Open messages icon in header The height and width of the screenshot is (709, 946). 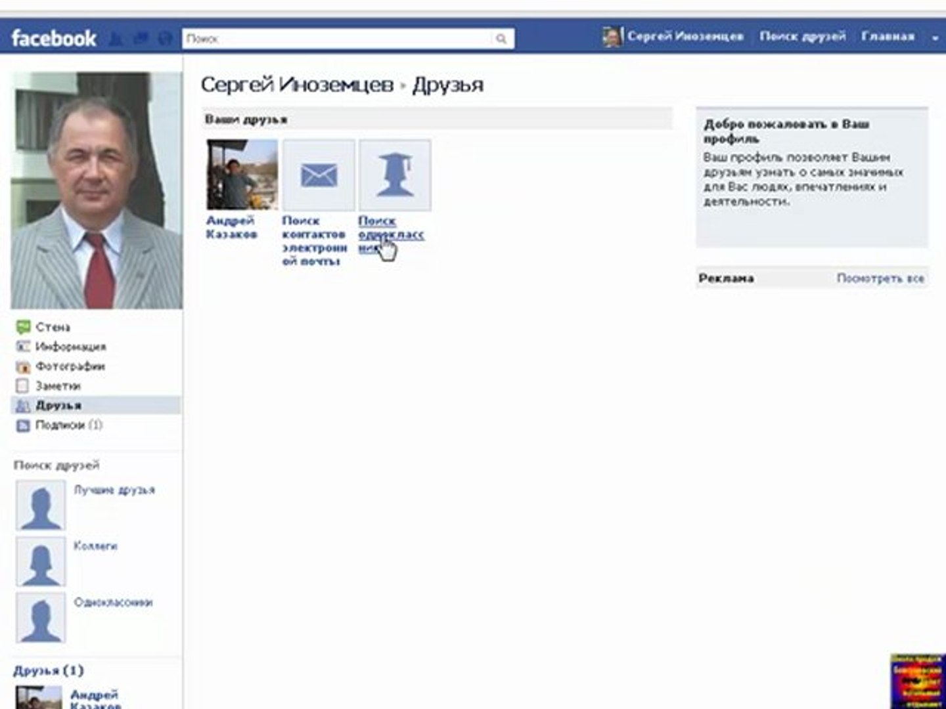pos(141,38)
